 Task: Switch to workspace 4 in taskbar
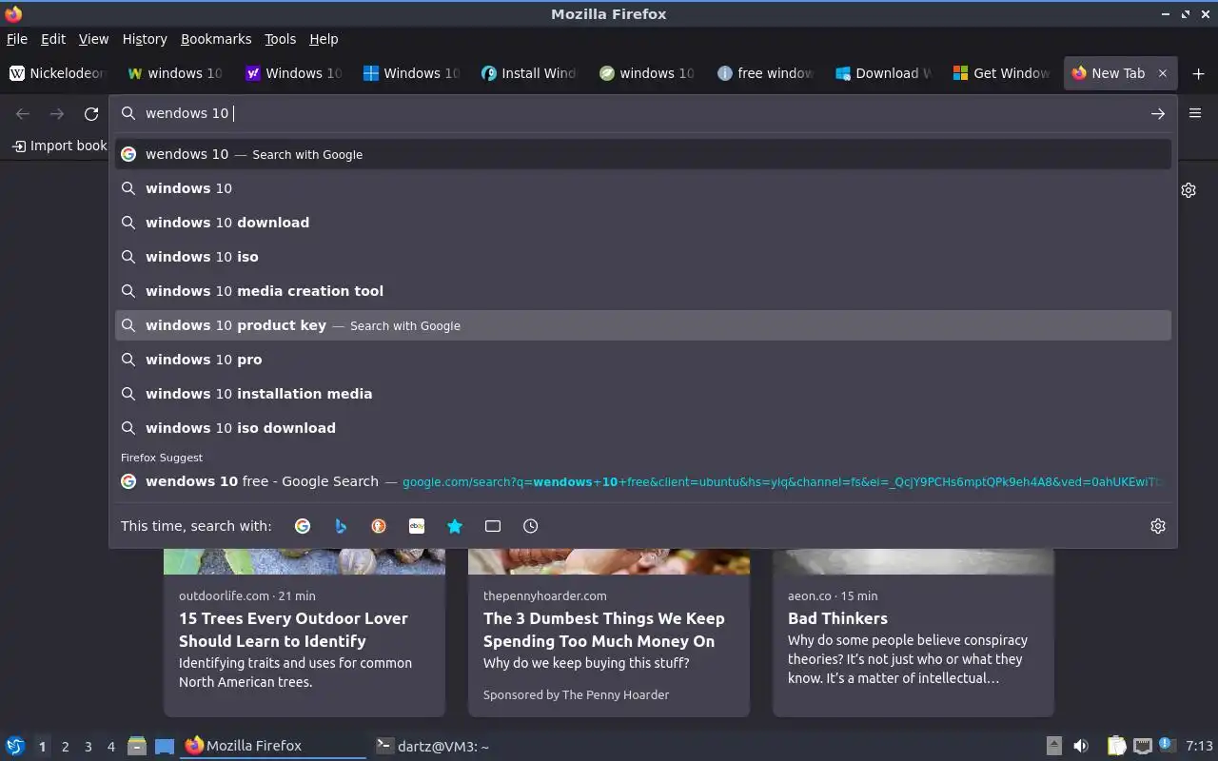[110, 747]
